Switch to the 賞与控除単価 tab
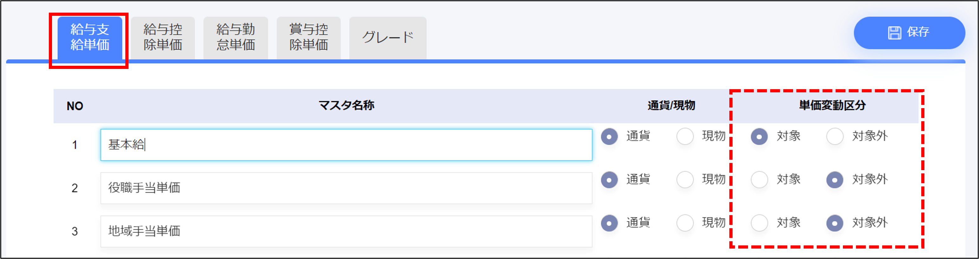Viewport: 979px width, 259px height. 309,38
